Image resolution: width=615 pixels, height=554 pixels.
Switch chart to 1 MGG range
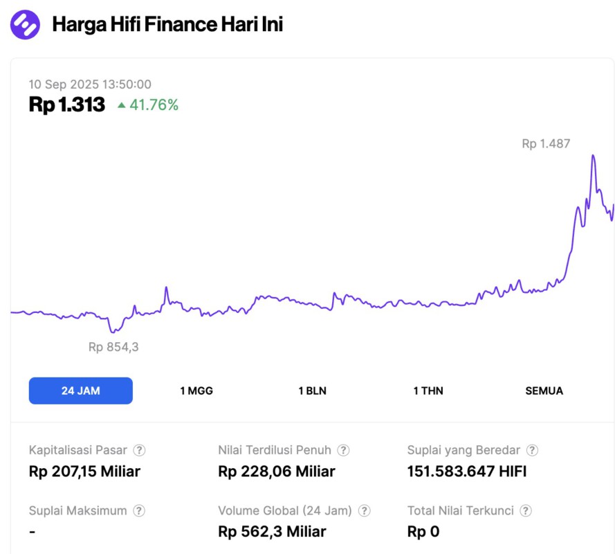coord(196,391)
